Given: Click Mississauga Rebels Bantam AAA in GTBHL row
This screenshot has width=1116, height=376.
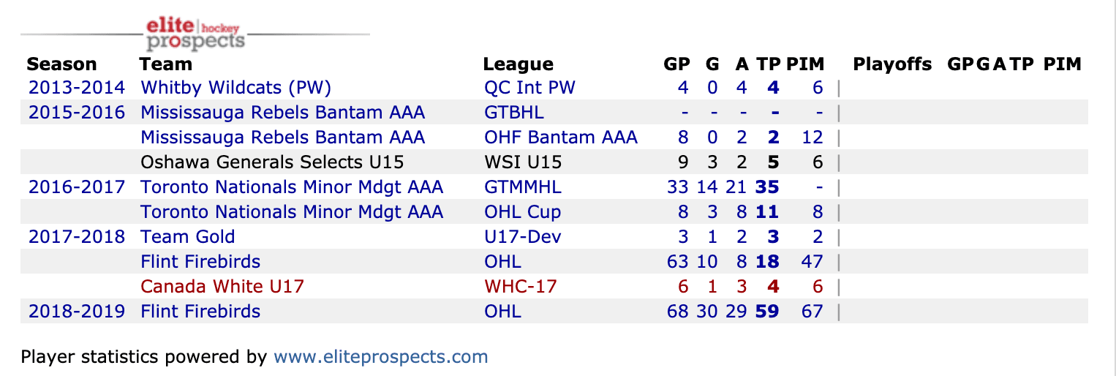Looking at the screenshot, I should [x=282, y=113].
